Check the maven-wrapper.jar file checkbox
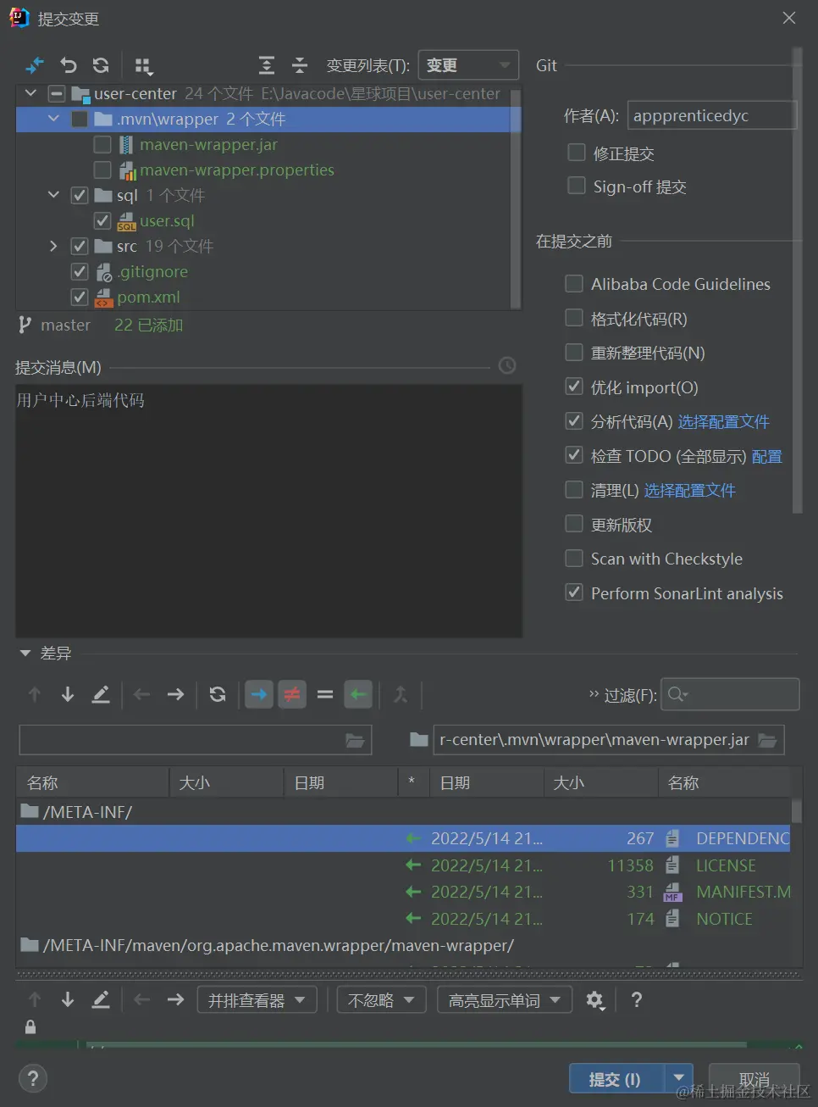The image size is (818, 1107). pyautogui.click(x=102, y=144)
